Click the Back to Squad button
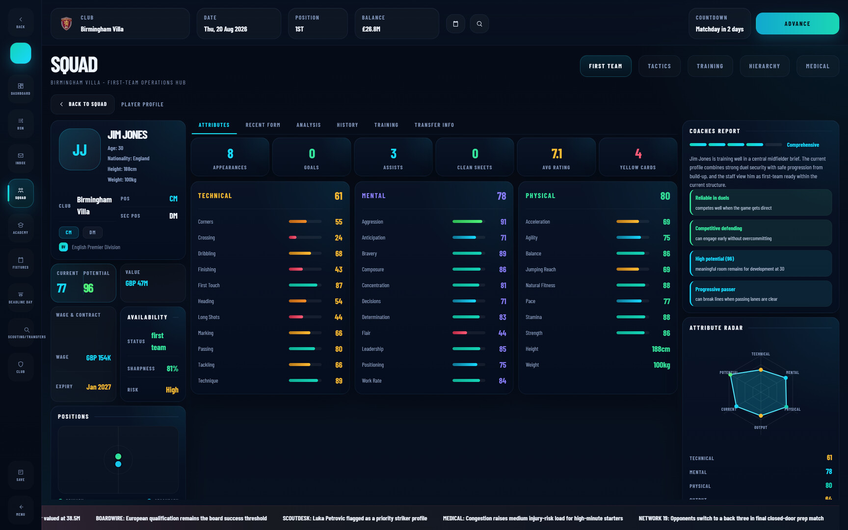Image resolution: width=848 pixels, height=530 pixels. [x=82, y=104]
